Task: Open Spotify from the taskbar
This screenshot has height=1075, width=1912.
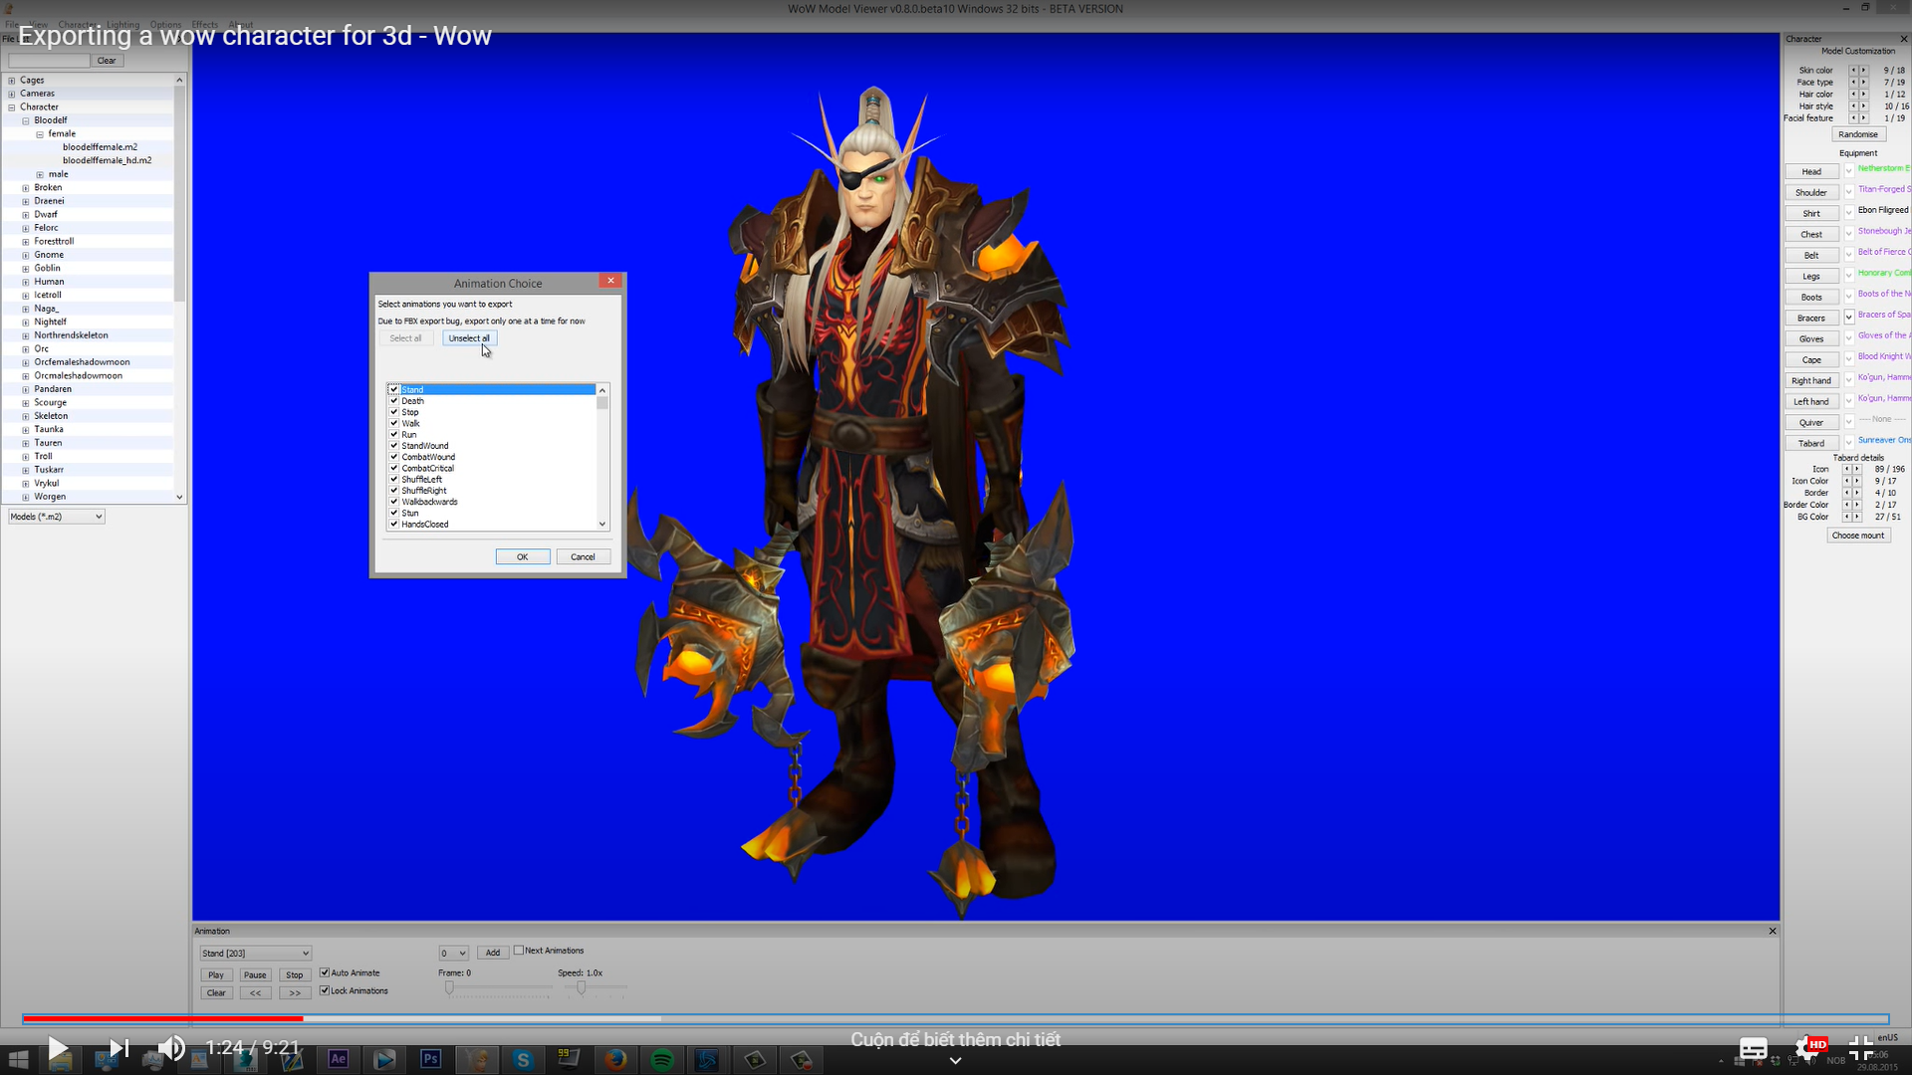Action: 661,1059
